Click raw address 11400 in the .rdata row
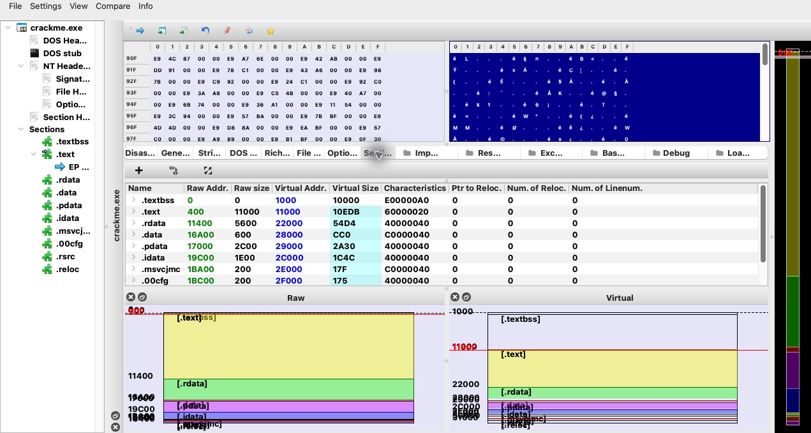The width and height of the screenshot is (811, 433). coord(200,223)
